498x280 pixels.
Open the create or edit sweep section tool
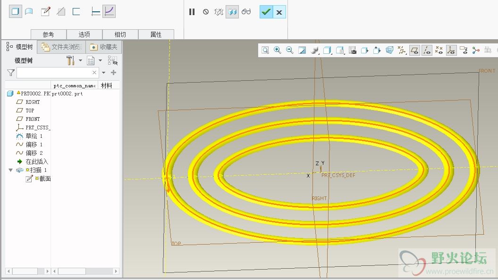[x=45, y=12]
